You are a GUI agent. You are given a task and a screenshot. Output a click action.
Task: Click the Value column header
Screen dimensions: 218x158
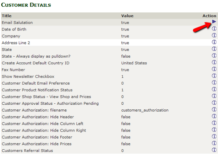point(127,16)
